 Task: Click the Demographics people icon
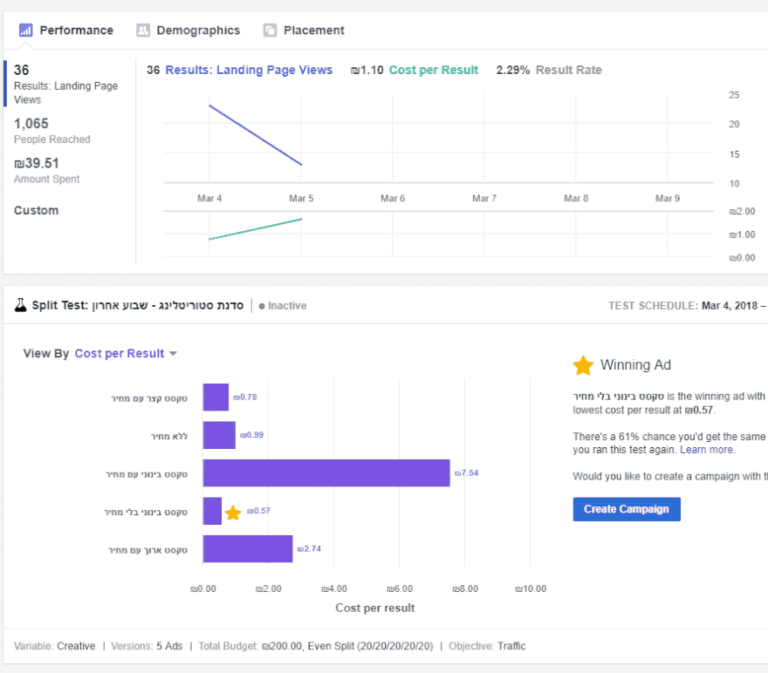143,31
